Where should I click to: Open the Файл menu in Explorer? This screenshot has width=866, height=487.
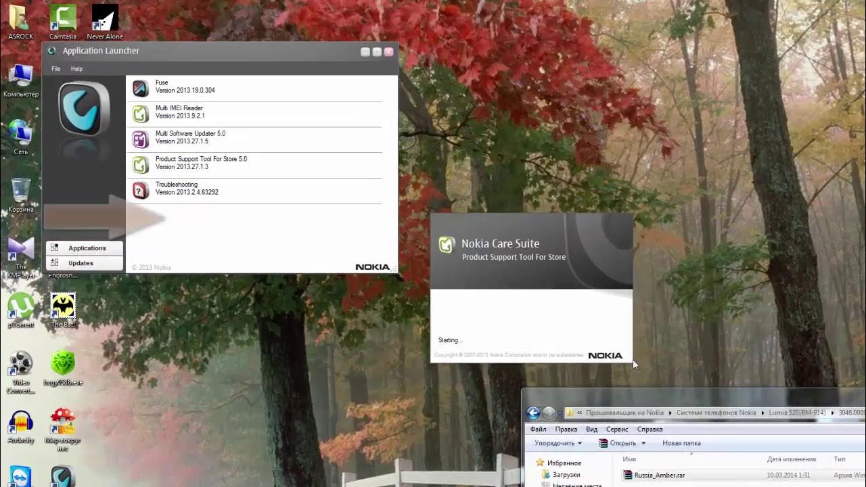pyautogui.click(x=539, y=430)
